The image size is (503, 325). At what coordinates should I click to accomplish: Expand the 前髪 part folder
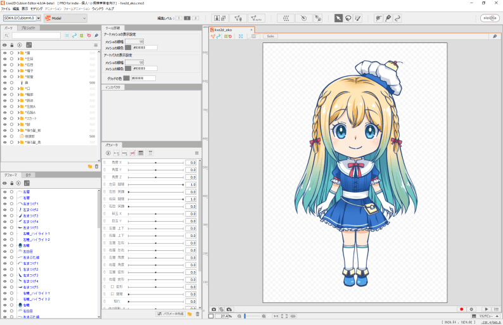(x=18, y=77)
